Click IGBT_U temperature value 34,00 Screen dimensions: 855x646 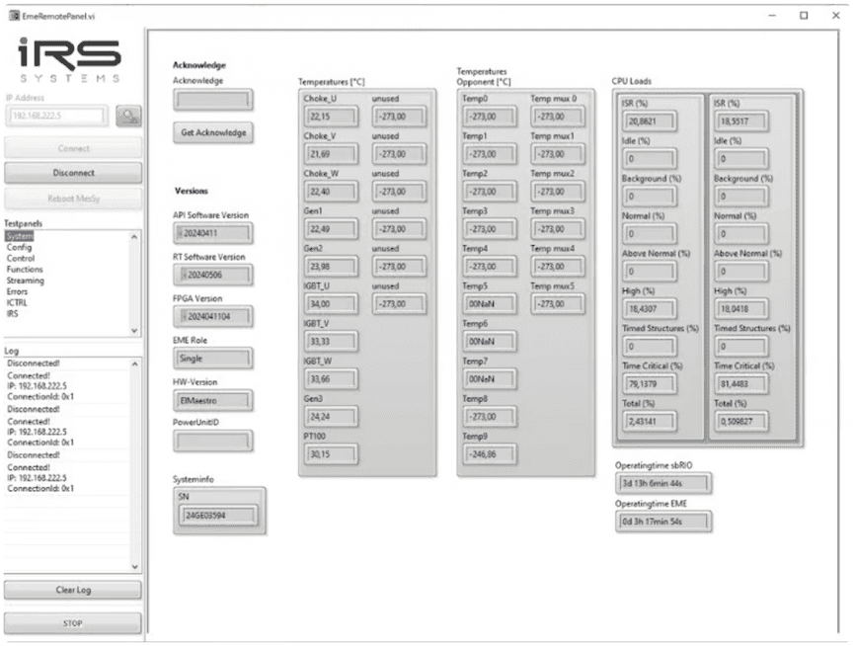coord(331,304)
